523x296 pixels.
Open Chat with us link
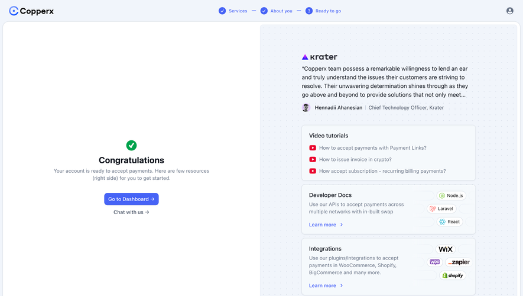click(x=131, y=212)
